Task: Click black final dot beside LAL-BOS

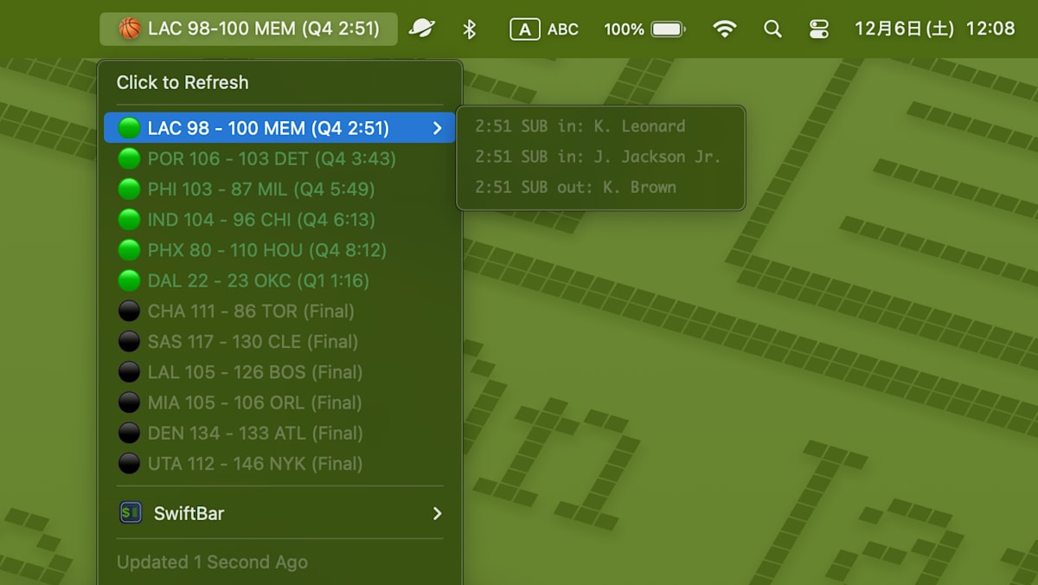Action: coord(129,372)
